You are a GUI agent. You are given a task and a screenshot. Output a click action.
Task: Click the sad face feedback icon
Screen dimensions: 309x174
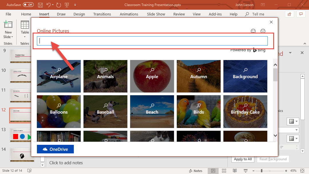pyautogui.click(x=263, y=31)
